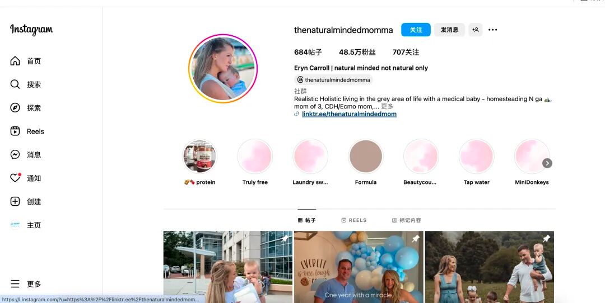Image resolution: width=605 pixels, height=303 pixels.
Task: Click the blue follow button
Action: pyautogui.click(x=416, y=30)
